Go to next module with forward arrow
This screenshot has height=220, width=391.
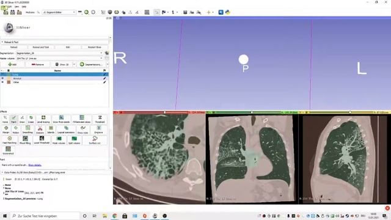pos(93,12)
